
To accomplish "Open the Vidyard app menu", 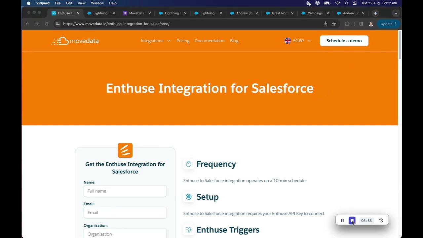I will 43,3.
